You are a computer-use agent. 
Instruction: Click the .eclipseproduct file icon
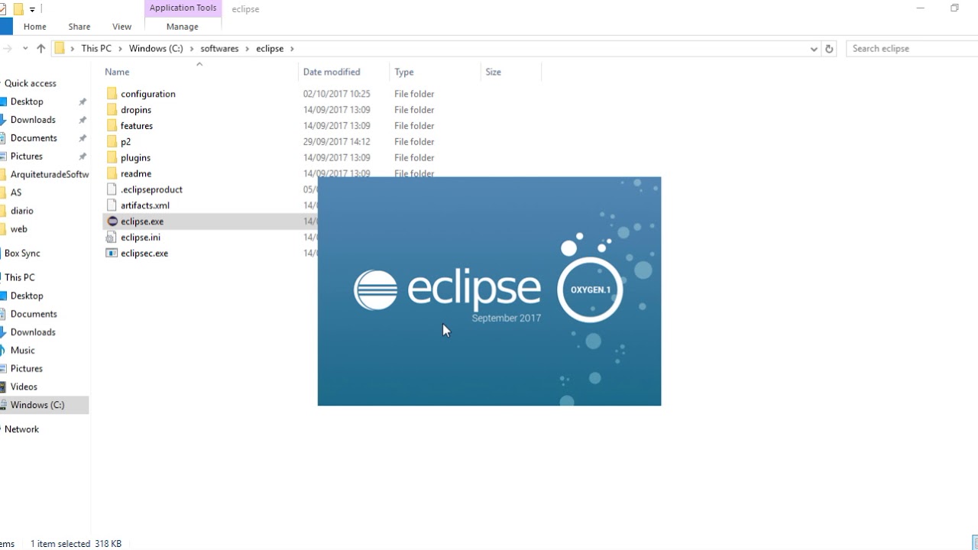[112, 189]
